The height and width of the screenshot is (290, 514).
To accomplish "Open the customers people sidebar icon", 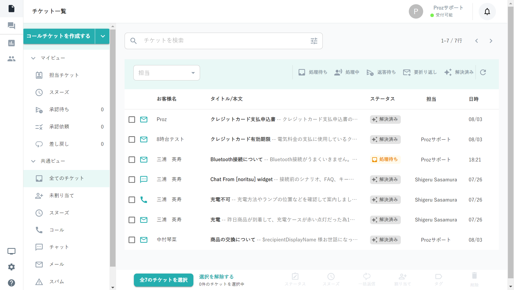I will 11,59.
